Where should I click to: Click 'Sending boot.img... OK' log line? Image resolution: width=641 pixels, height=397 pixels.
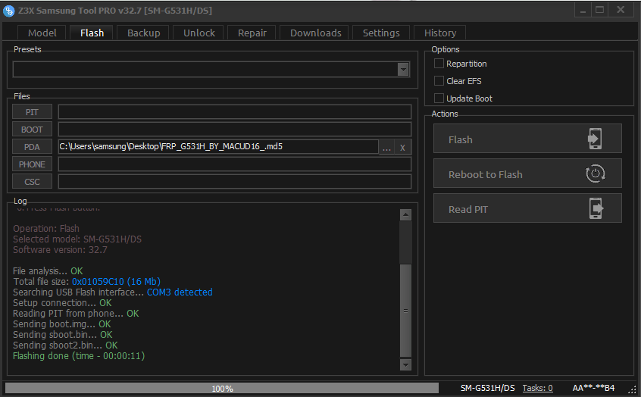point(62,324)
